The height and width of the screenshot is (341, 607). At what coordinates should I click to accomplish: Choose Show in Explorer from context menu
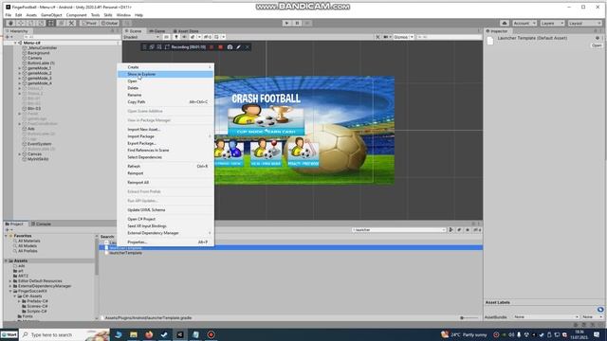coord(165,74)
